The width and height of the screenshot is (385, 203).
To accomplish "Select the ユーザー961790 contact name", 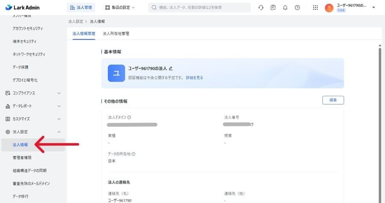I will (x=120, y=200).
